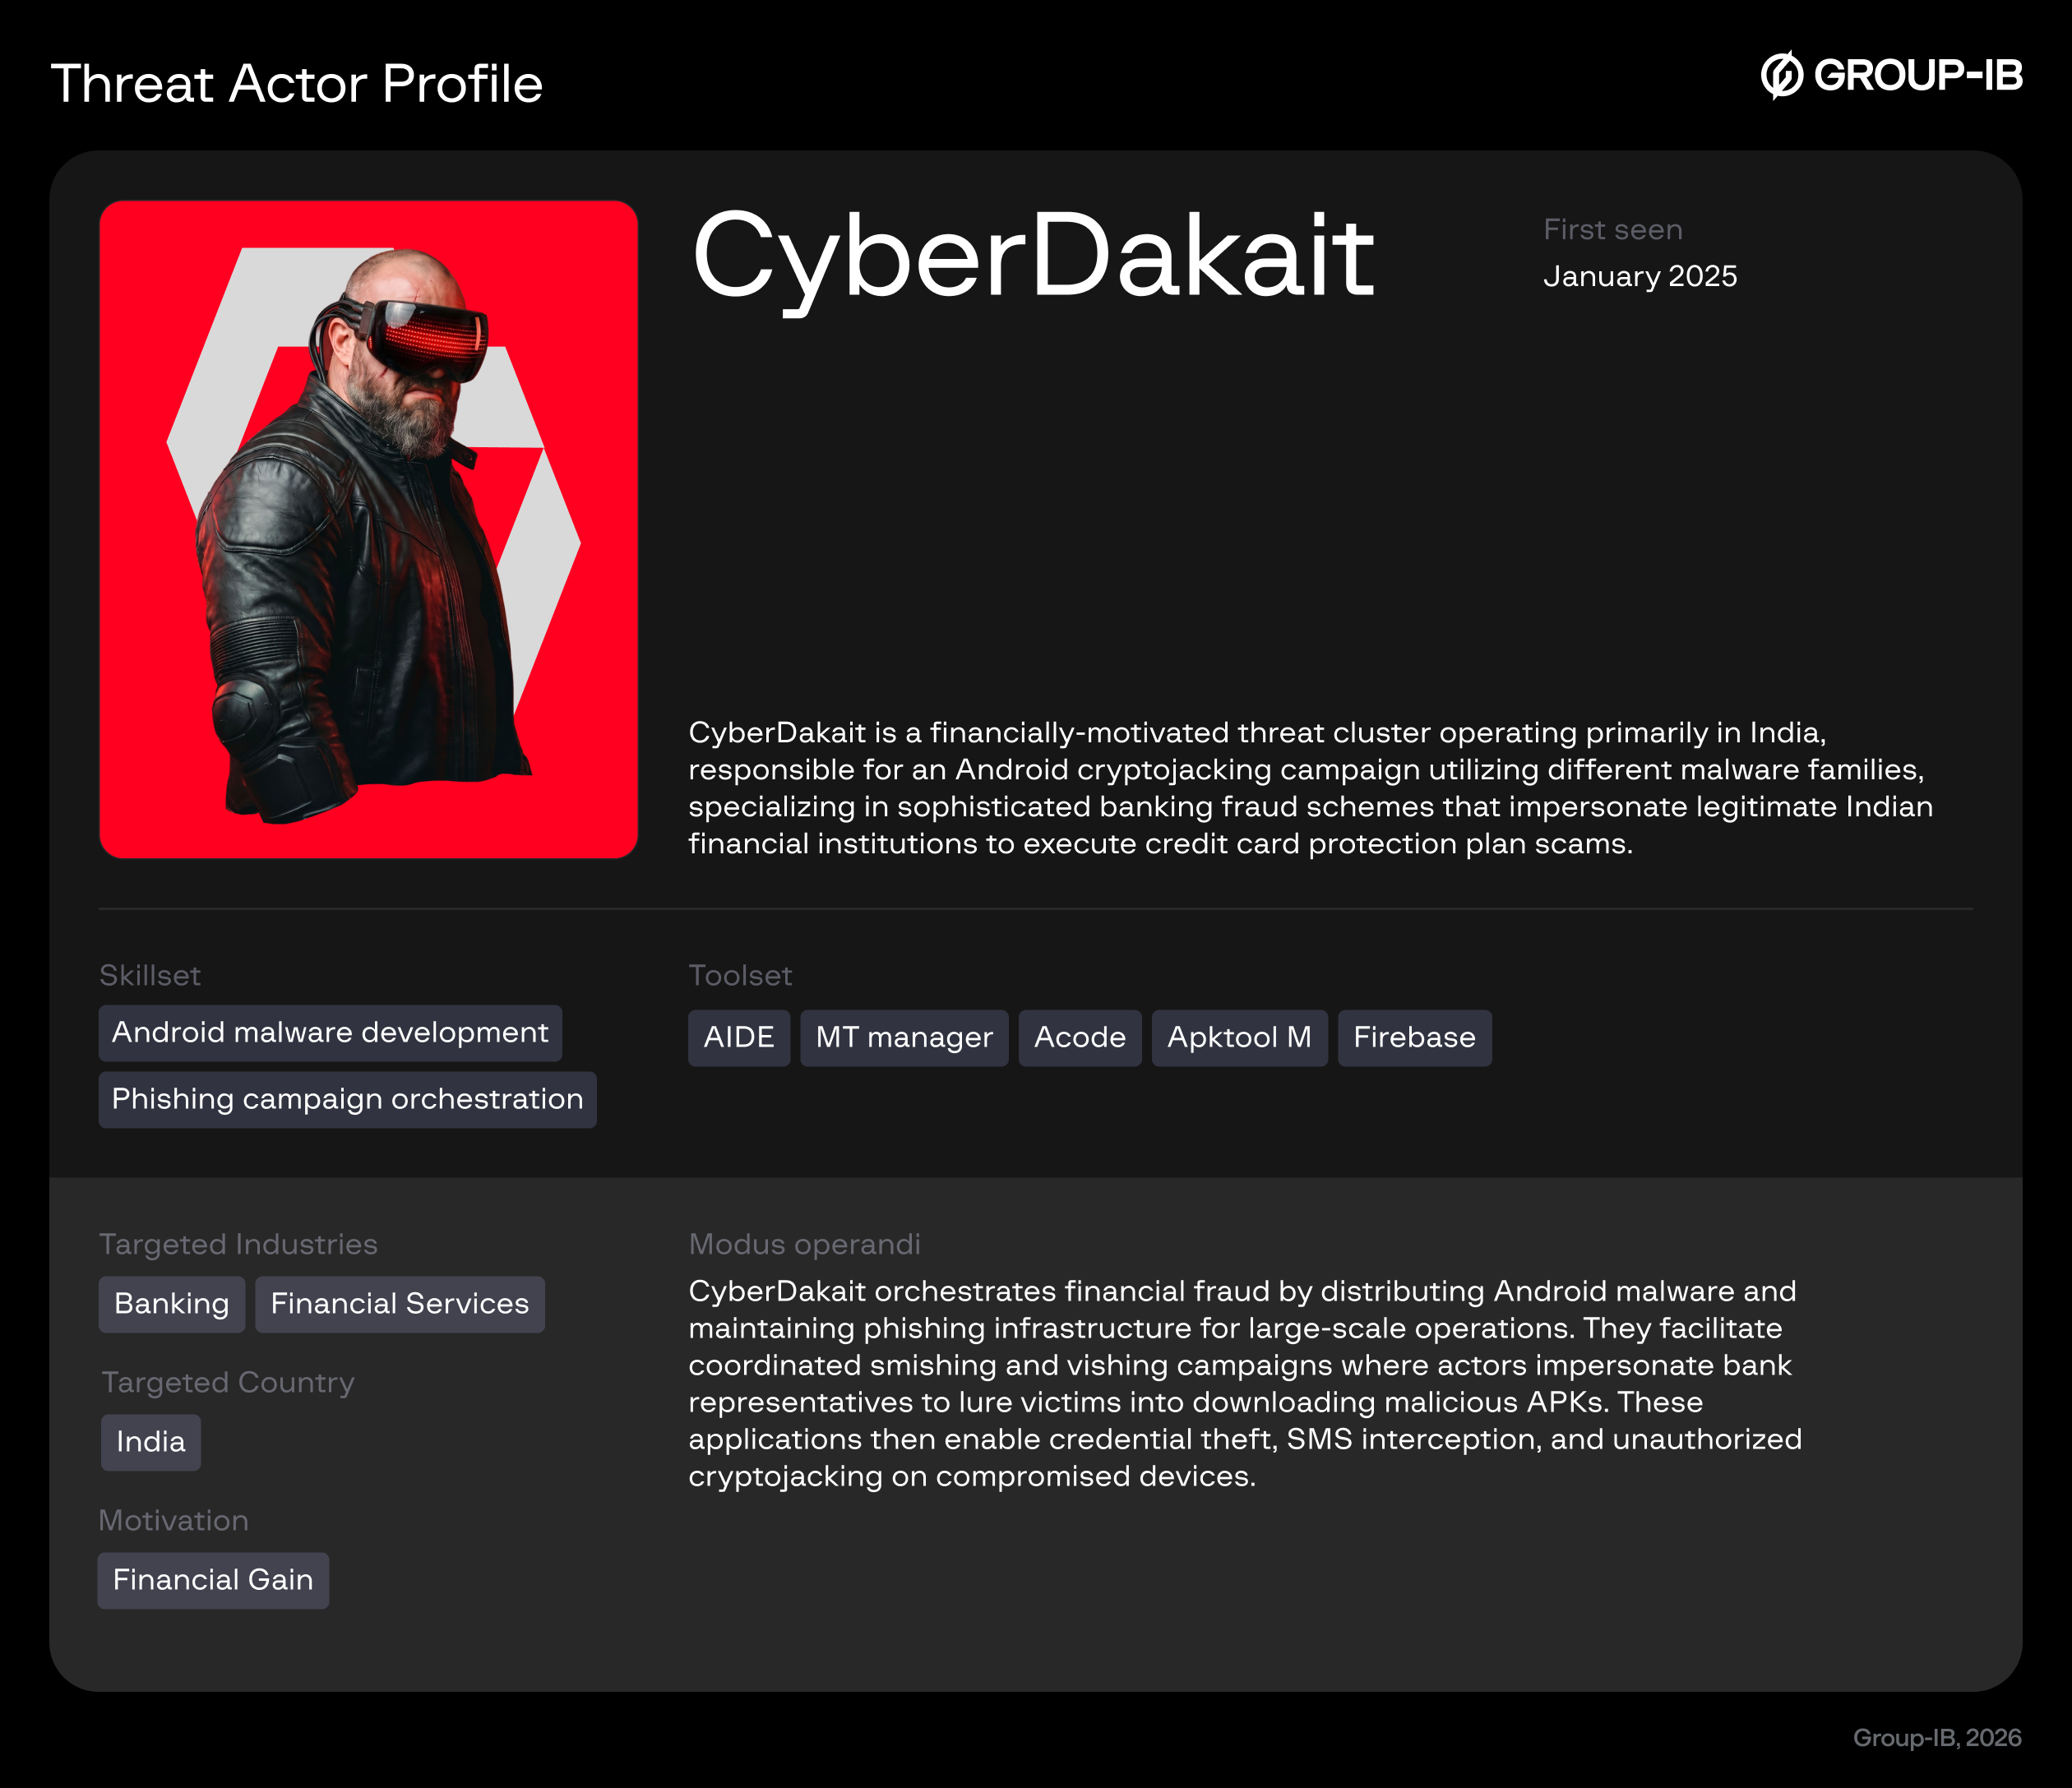Click the actor description paragraph
Screen dimensions: 2072x1788
1311,788
